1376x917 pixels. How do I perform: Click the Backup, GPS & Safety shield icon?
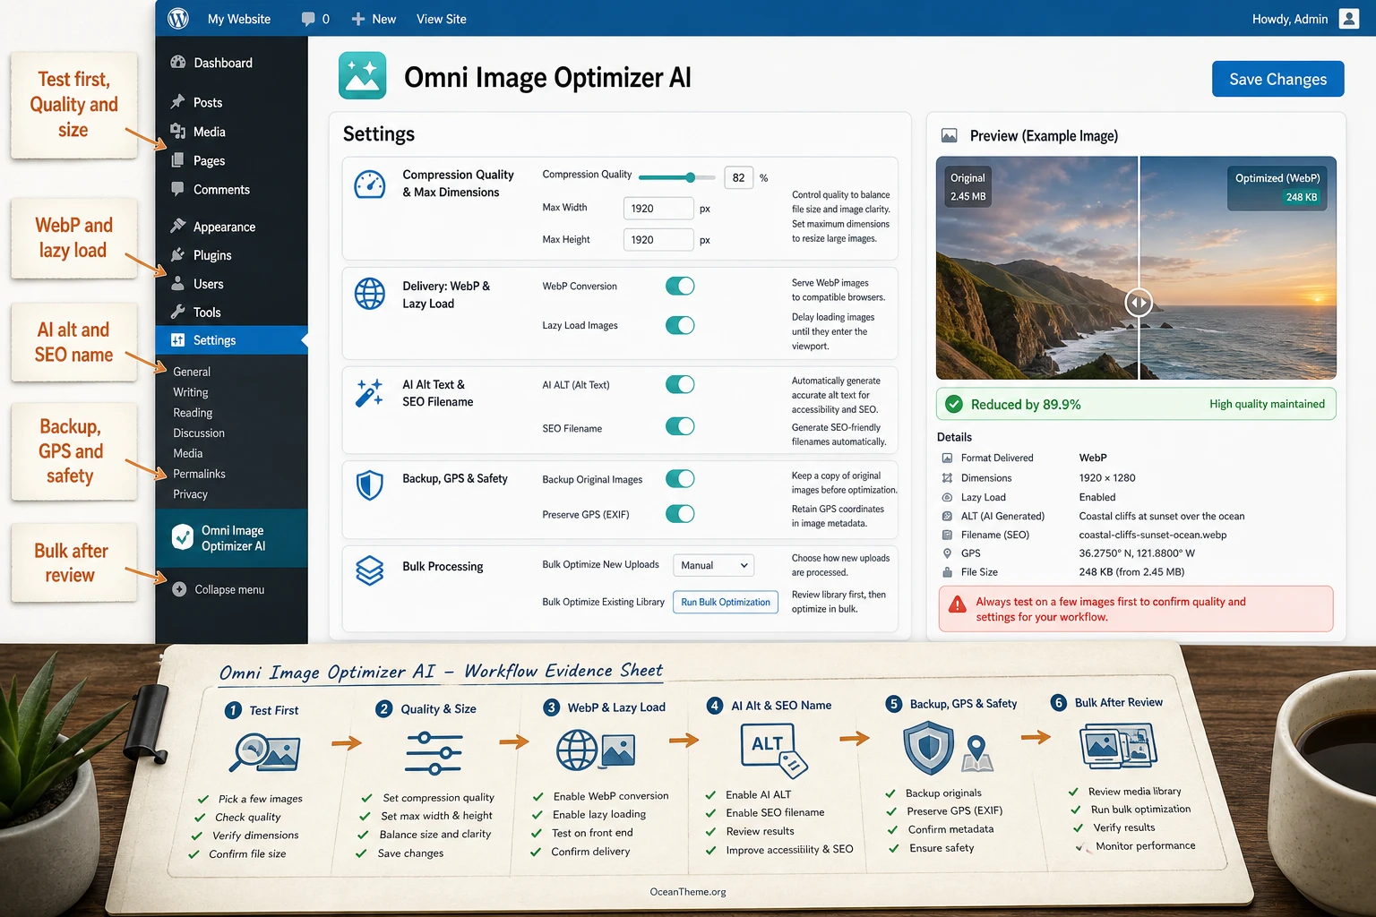[x=370, y=485]
